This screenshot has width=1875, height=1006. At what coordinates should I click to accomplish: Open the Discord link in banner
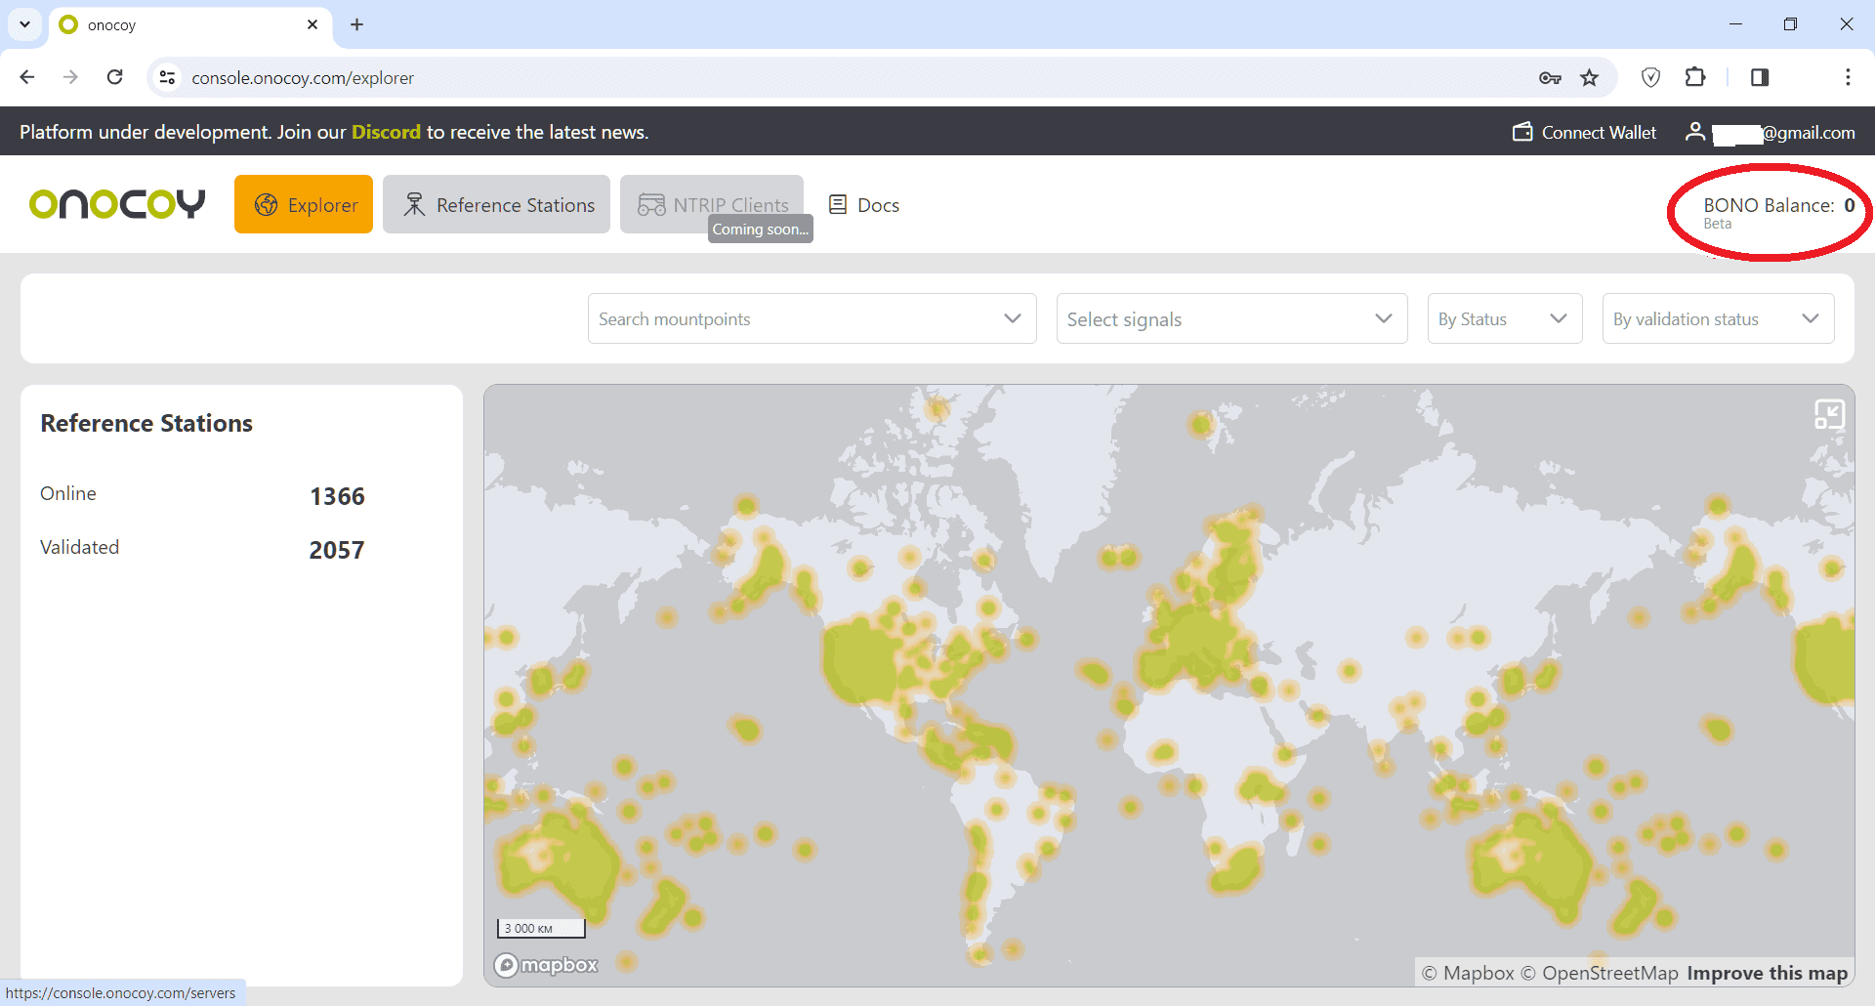tap(386, 132)
